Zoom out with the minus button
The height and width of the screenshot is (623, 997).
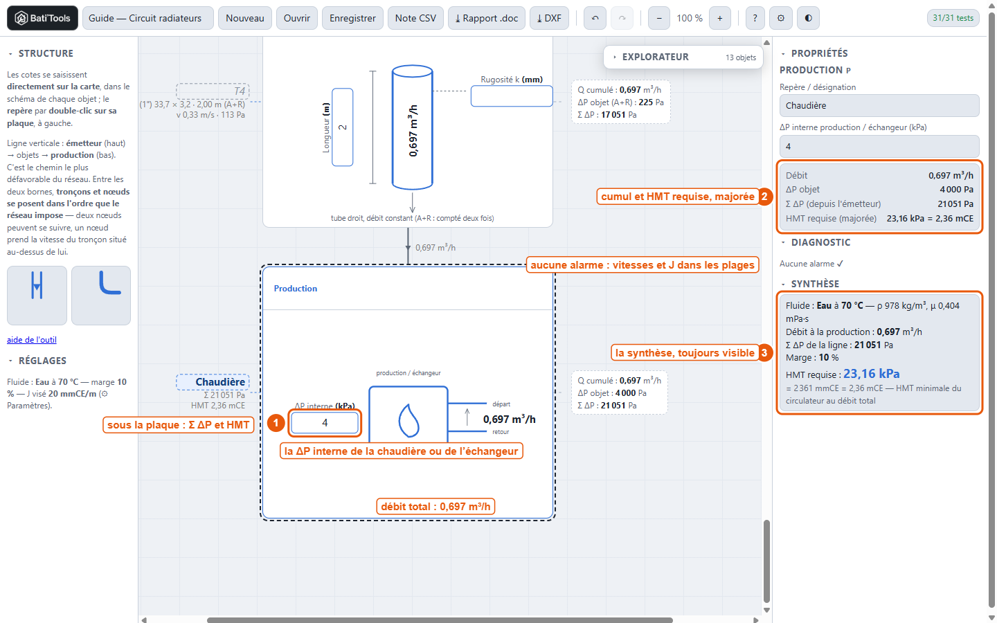[x=659, y=18]
